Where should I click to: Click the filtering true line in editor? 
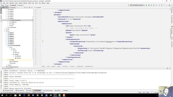tap(91, 51)
